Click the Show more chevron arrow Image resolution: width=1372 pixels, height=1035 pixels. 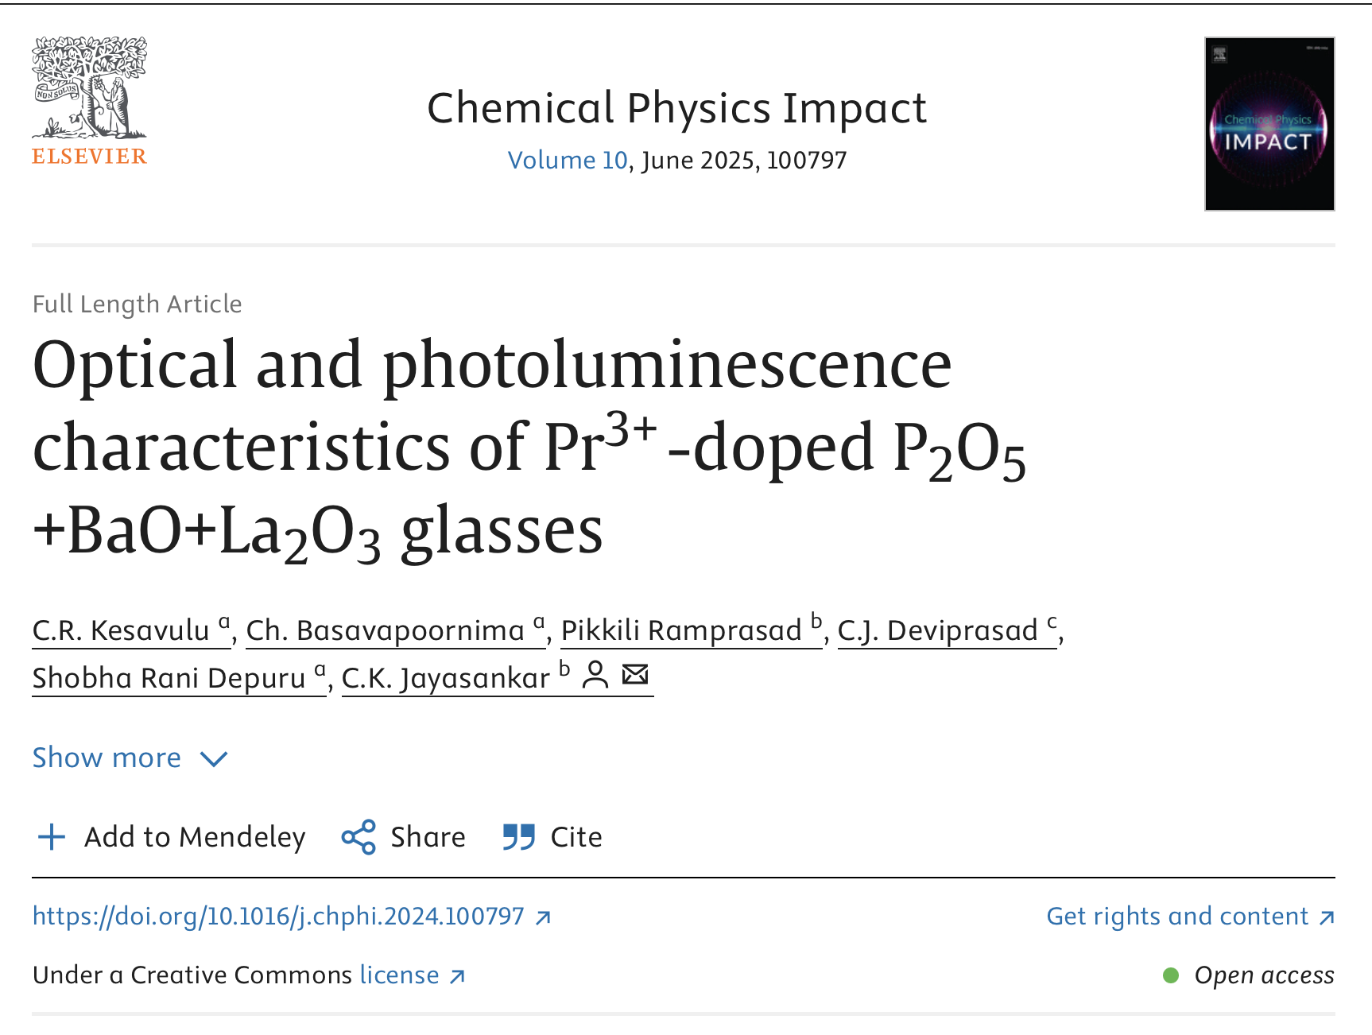pyautogui.click(x=214, y=759)
